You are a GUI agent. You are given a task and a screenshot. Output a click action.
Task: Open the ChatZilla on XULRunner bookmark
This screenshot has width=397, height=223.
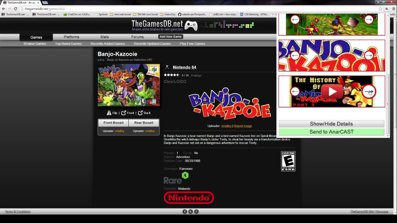coord(77,14)
